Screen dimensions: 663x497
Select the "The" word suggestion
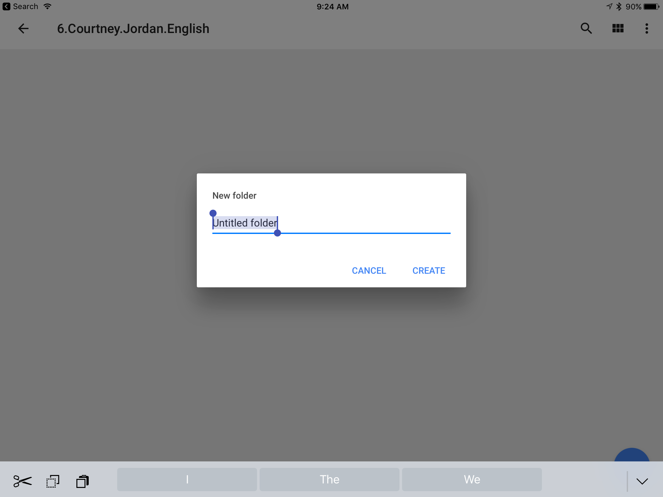coord(330,480)
